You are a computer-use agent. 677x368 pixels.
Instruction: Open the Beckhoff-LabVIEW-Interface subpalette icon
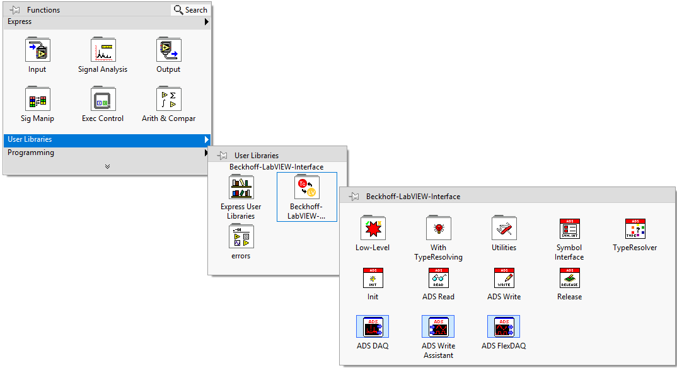[x=307, y=187]
